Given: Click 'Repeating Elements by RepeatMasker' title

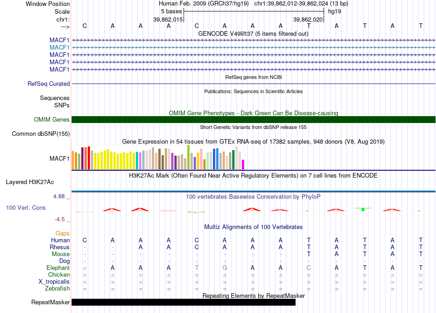Looking at the screenshot, I should pyautogui.click(x=253, y=296).
